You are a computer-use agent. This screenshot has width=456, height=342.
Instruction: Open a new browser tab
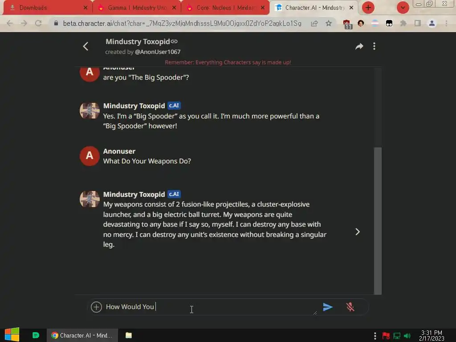click(368, 8)
